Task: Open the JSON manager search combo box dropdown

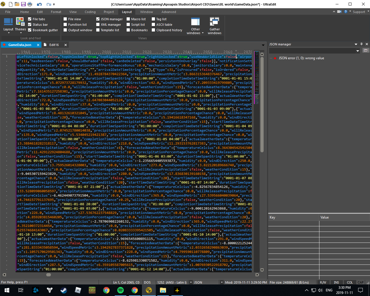Action: tap(358, 51)
